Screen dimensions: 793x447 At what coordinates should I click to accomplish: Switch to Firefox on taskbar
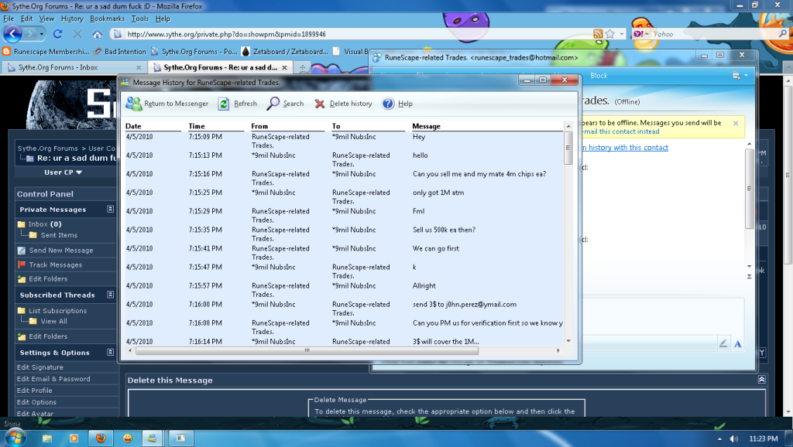point(101,438)
